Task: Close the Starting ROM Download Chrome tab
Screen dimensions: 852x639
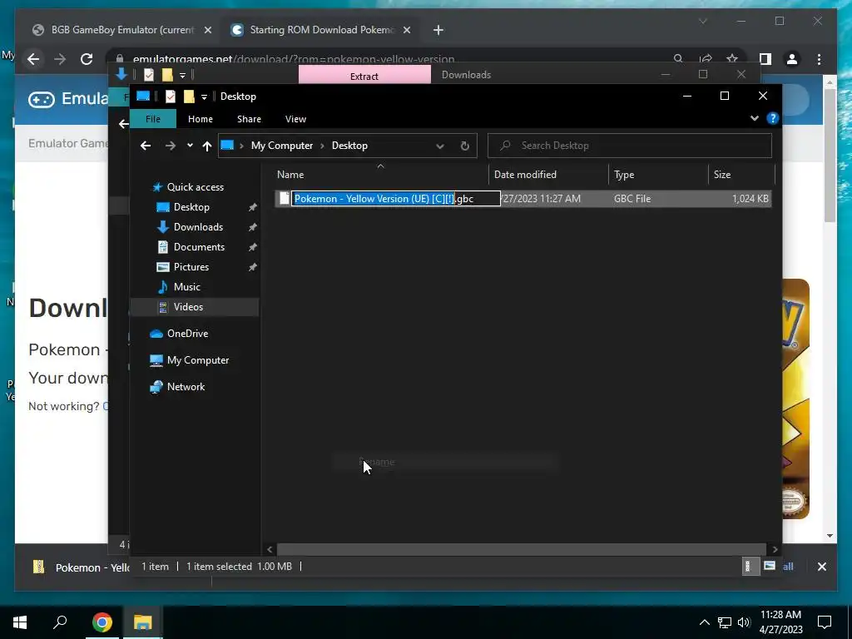Action: tap(406, 30)
